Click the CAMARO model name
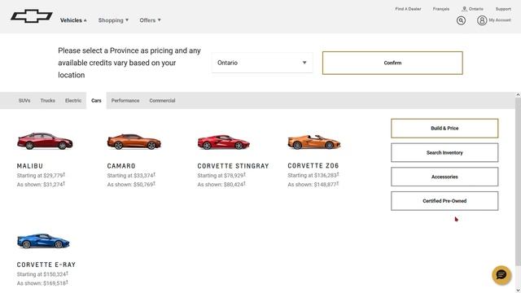 tap(121, 166)
